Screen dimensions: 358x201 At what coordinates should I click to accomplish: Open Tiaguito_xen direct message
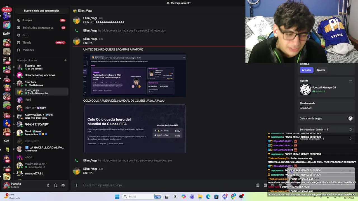(x=41, y=67)
